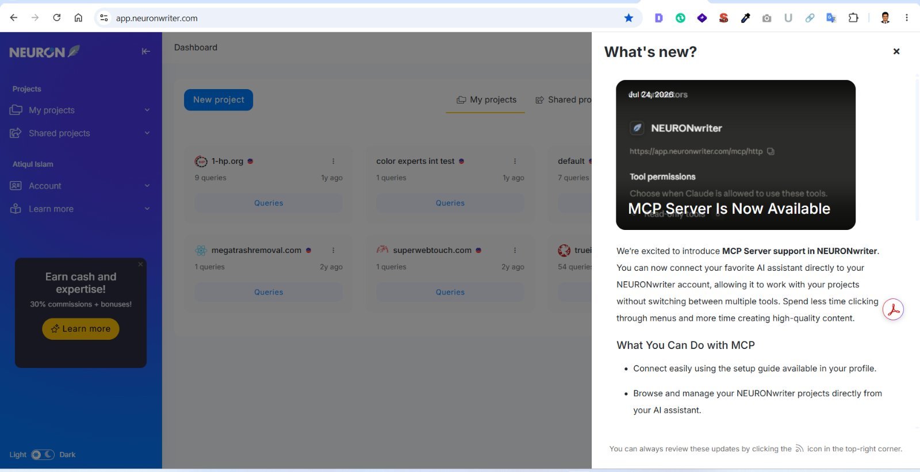The width and height of the screenshot is (920, 472).
Task: Click MCP Server announcement image
Action: (735, 155)
